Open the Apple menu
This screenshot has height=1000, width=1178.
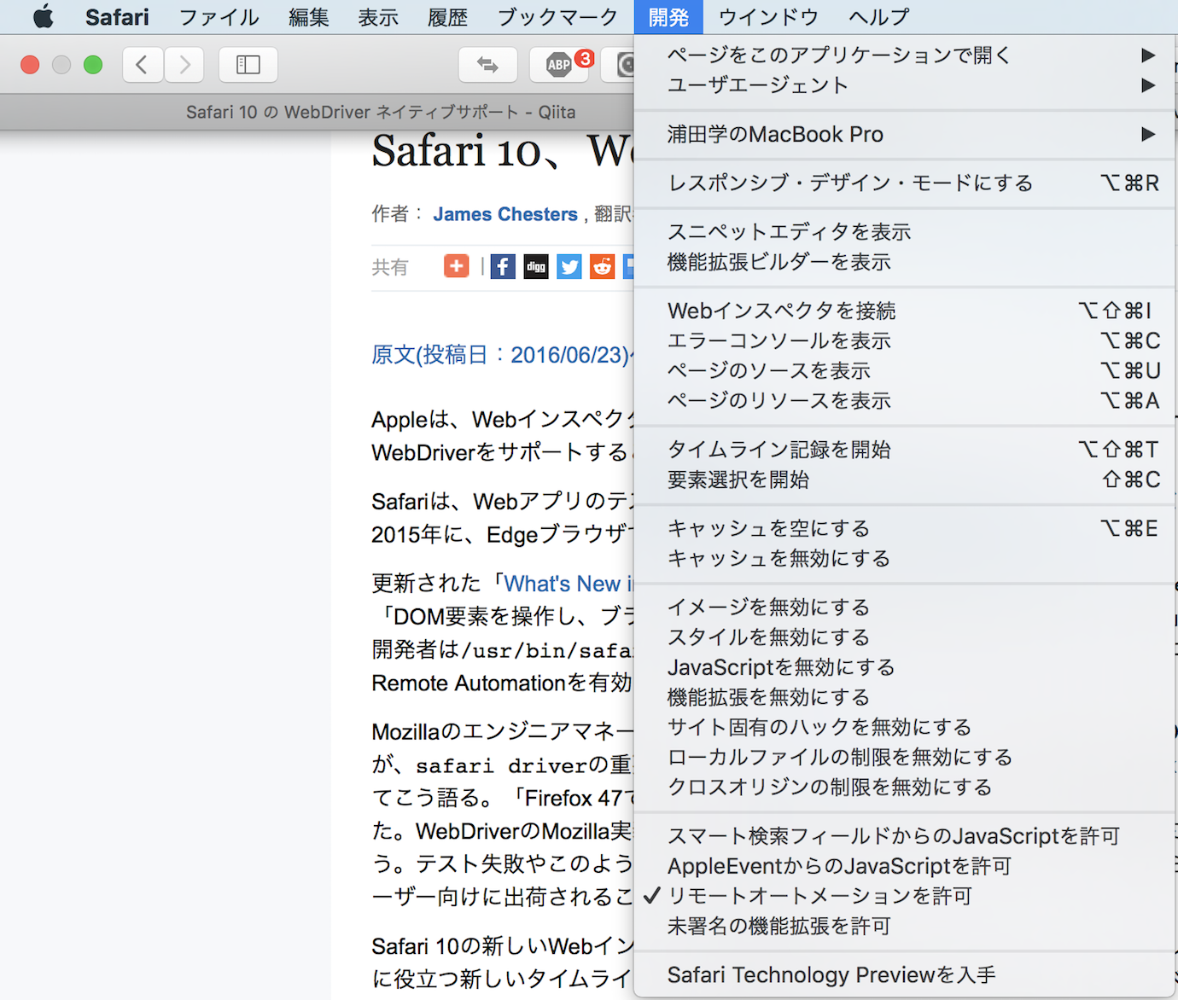pyautogui.click(x=44, y=16)
